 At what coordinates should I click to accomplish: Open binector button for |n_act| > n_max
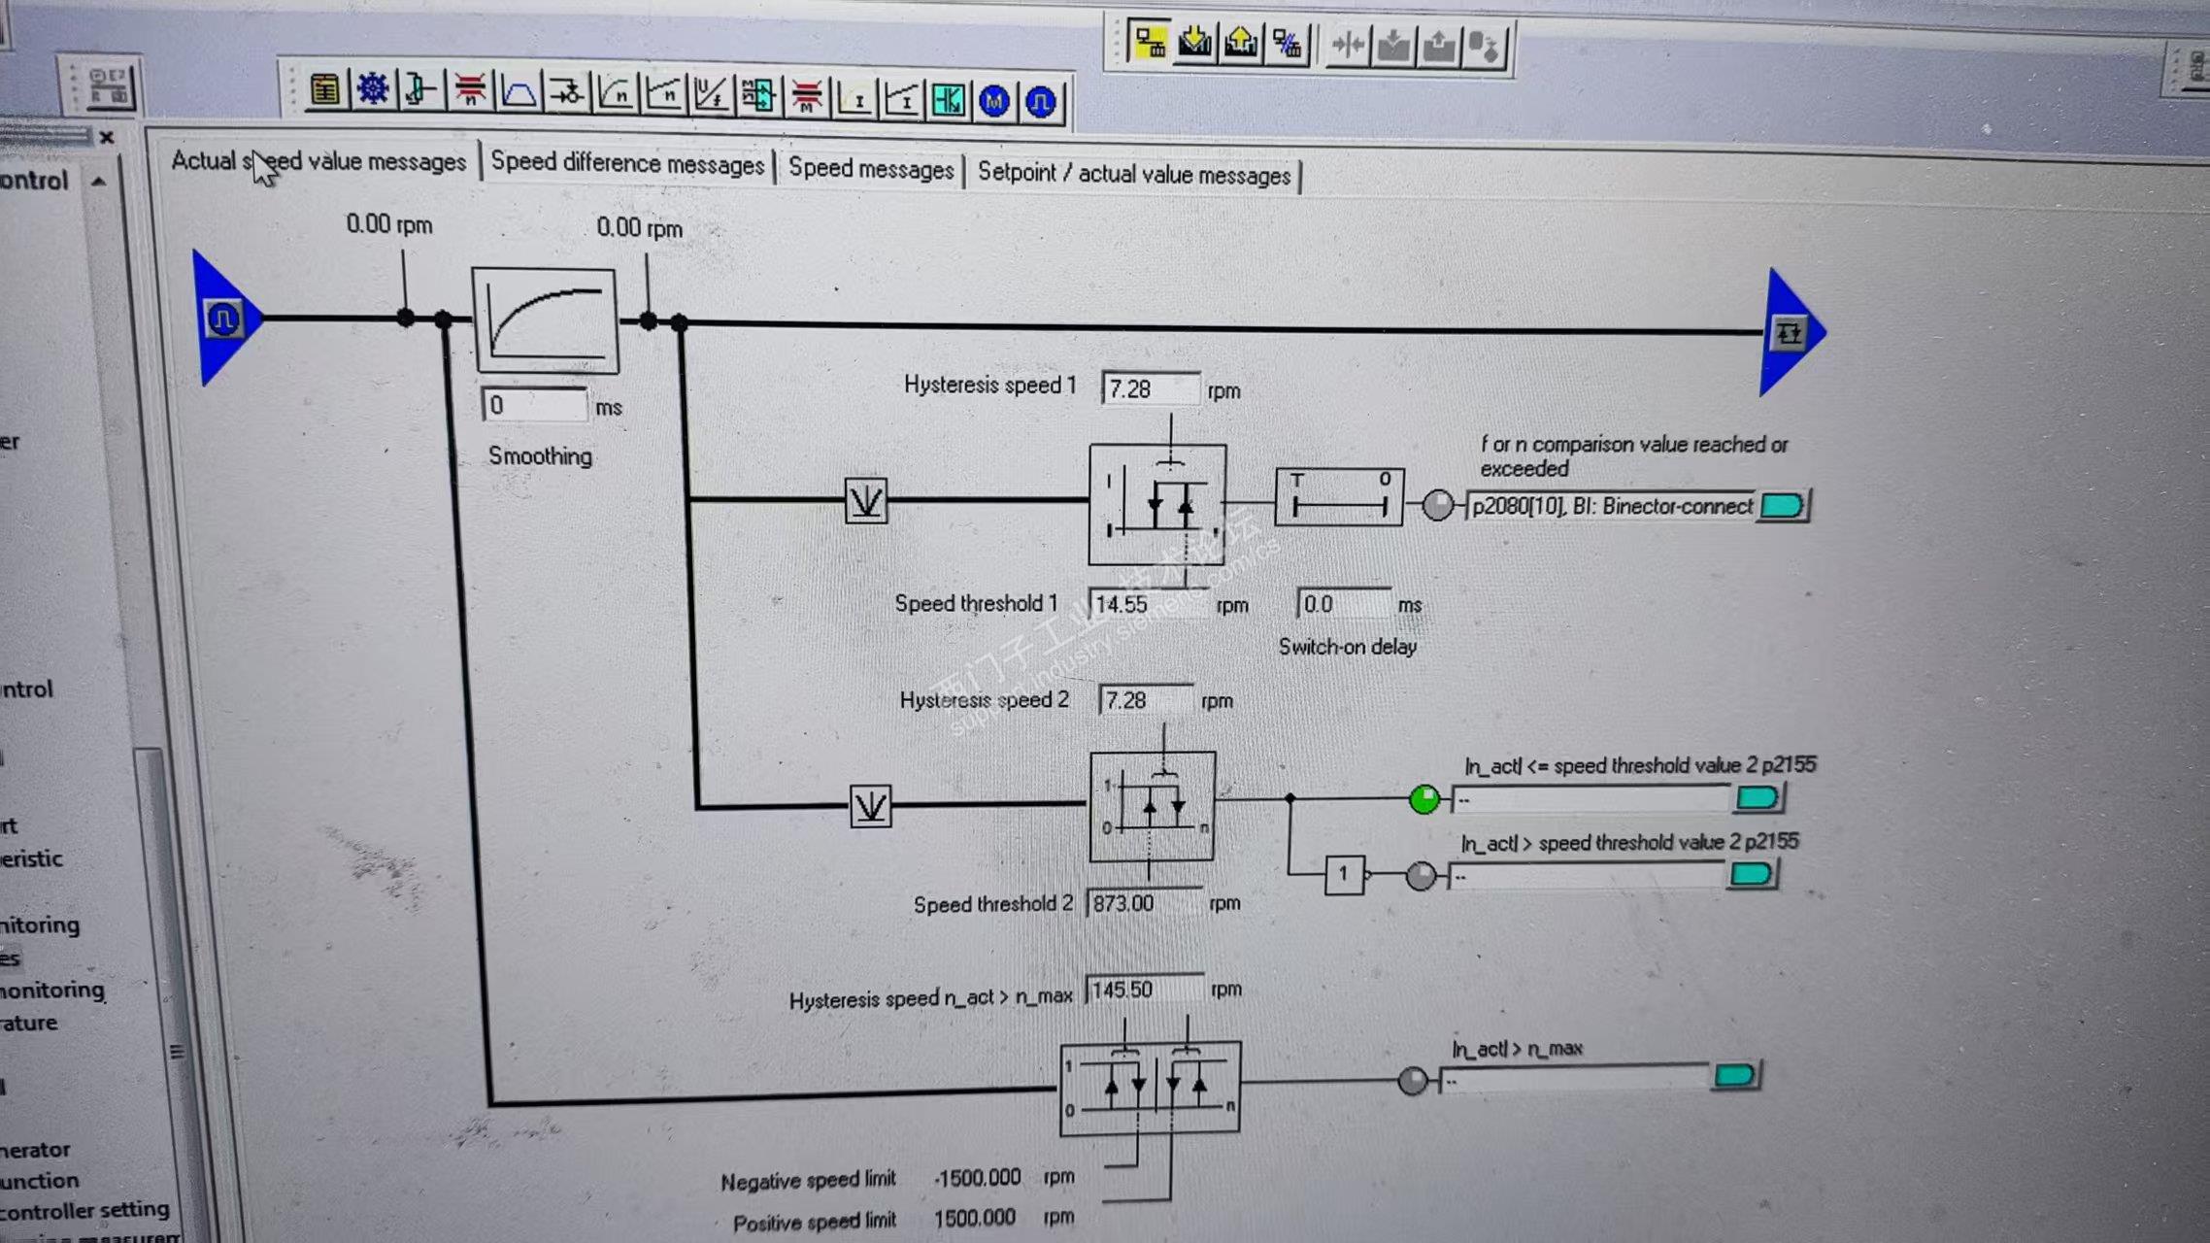pyautogui.click(x=1735, y=1076)
